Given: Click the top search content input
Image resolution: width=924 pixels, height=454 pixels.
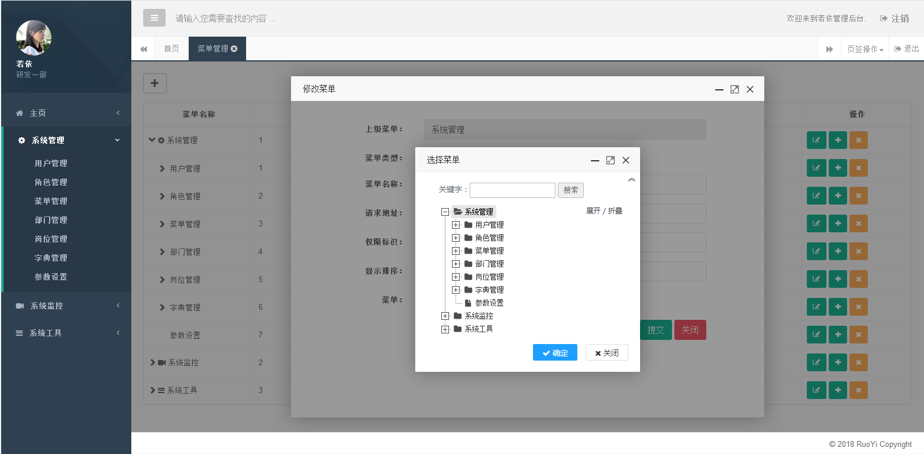Looking at the screenshot, I should (226, 18).
